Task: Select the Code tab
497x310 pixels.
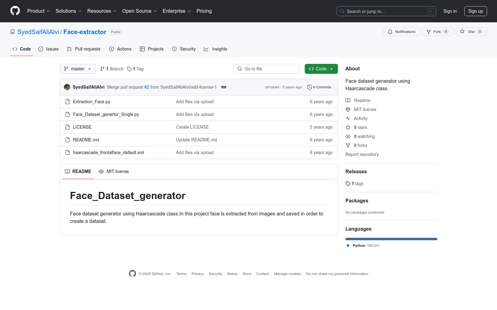Action: click(x=22, y=49)
